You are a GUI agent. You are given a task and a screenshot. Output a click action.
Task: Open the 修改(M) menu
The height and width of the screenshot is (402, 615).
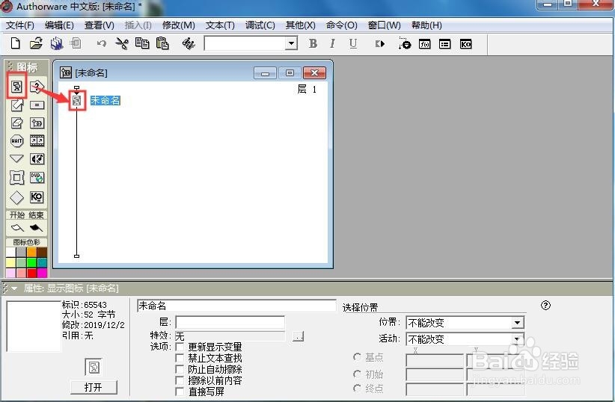tap(179, 25)
